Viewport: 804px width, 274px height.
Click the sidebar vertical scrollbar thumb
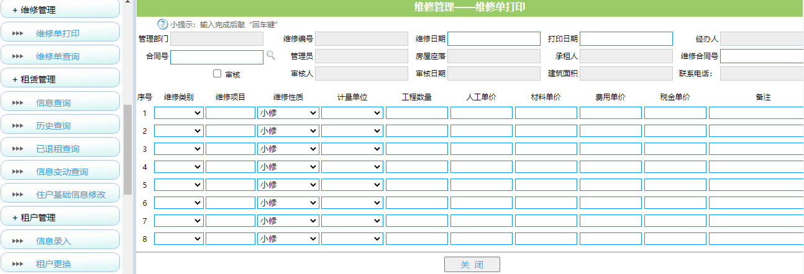[127, 149]
